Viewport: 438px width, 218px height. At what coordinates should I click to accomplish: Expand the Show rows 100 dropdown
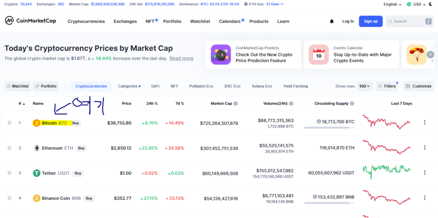tap(365, 87)
